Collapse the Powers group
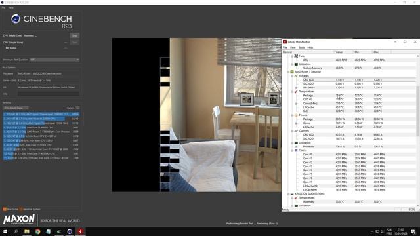Viewport: 420px width, 236px height. tap(292, 115)
